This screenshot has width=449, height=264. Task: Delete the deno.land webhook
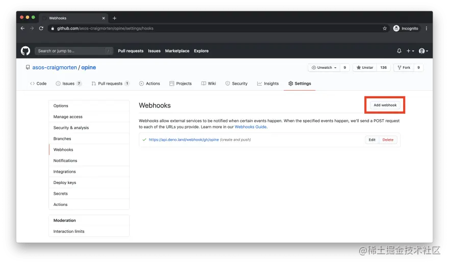388,140
